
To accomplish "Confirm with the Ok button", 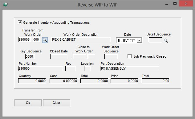I will pyautogui.click(x=28, y=103).
